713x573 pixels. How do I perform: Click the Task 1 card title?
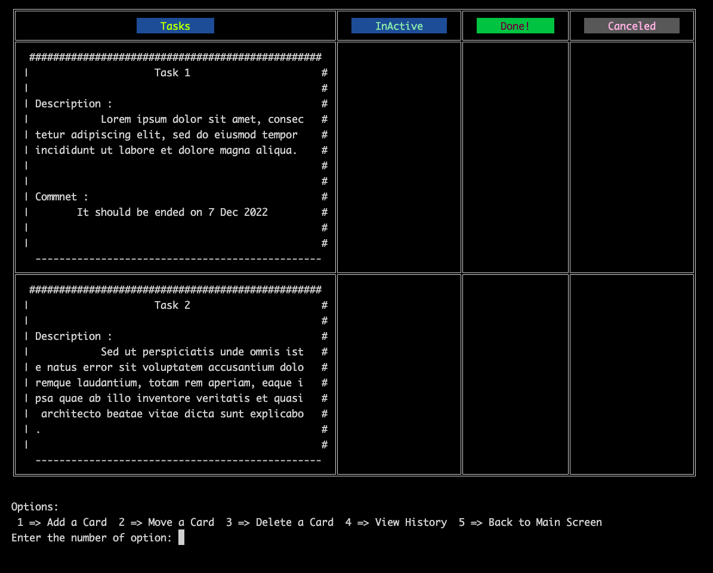172,73
